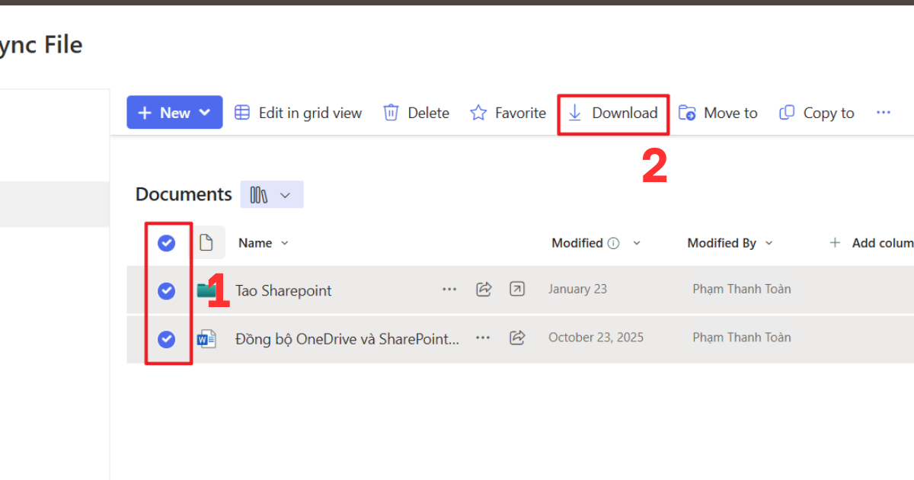Screen dimensions: 914x480
Task: Click the Copy to icon
Action: [786, 112]
